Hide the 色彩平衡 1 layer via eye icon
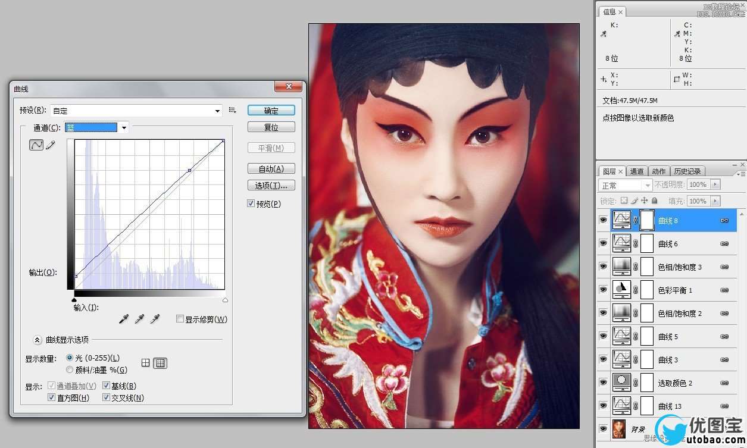This screenshot has width=747, height=448. coord(604,290)
